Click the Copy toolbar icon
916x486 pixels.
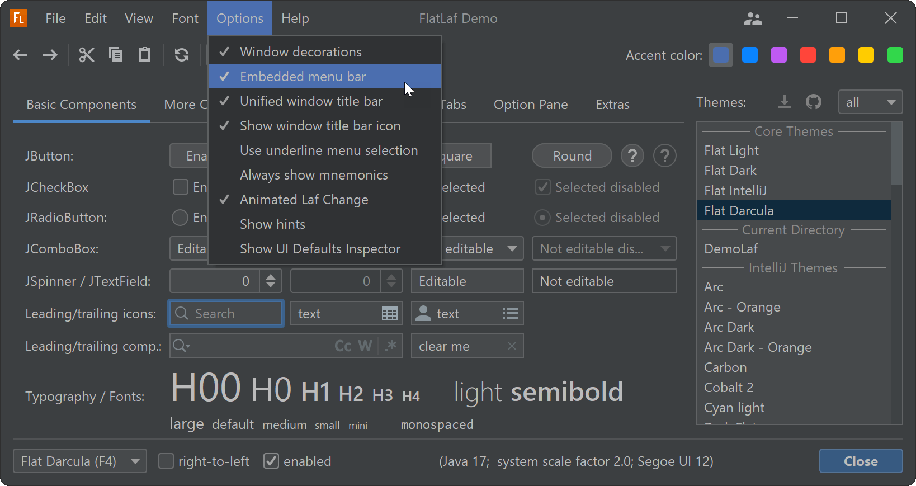[x=116, y=55]
